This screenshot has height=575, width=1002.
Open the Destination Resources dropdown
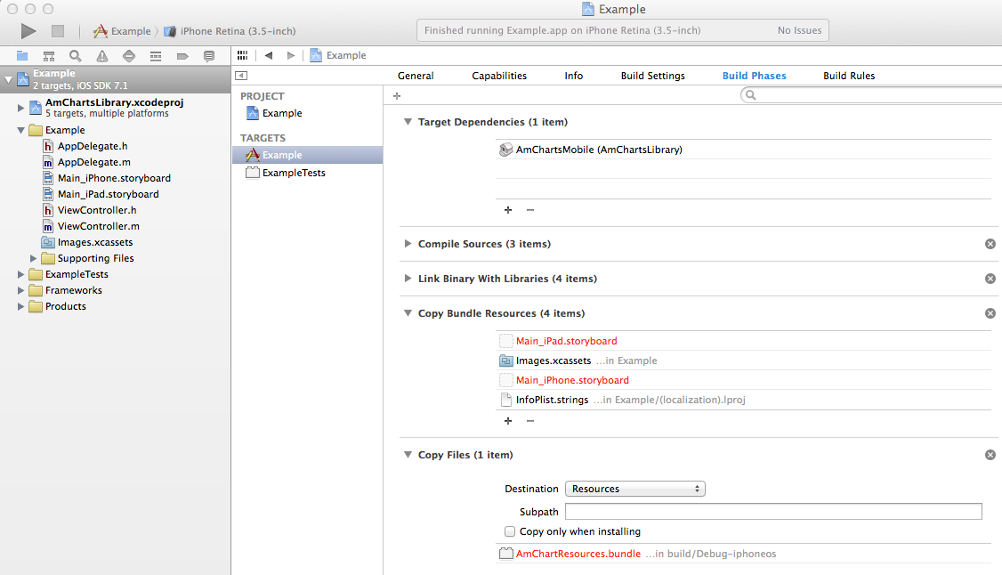pos(635,489)
